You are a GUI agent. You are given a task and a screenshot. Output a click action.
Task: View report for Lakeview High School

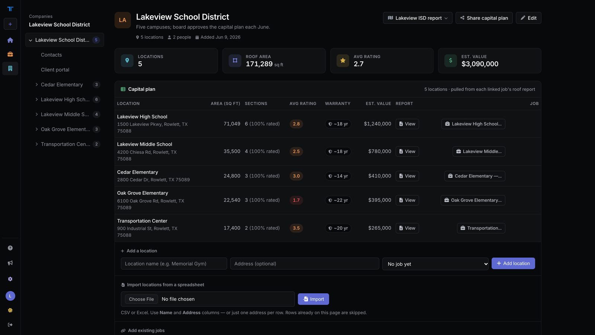click(x=407, y=124)
